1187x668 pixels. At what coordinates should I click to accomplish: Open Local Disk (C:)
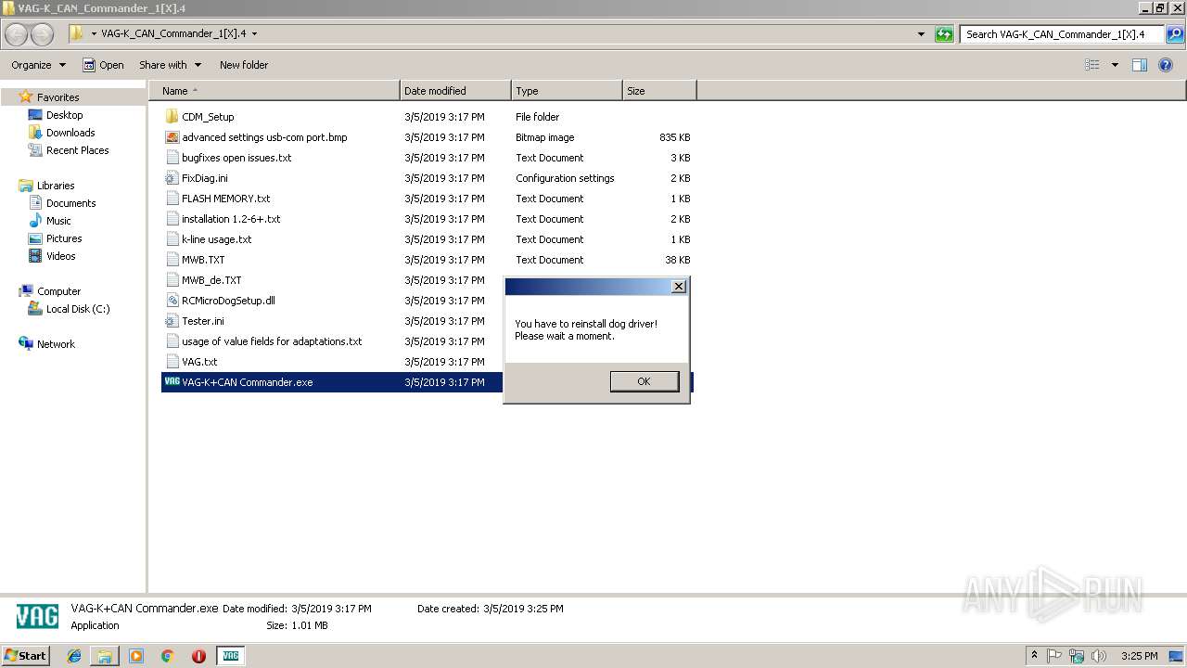pyautogui.click(x=78, y=309)
